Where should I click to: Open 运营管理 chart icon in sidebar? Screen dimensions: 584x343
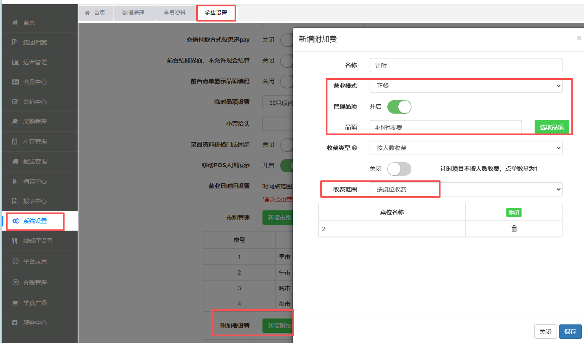click(x=15, y=62)
